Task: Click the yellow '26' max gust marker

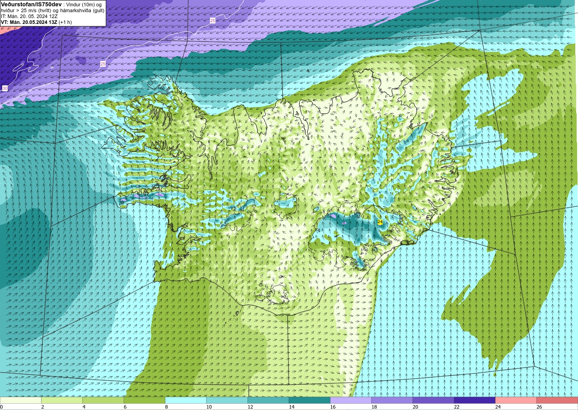Action: (x=380, y=222)
